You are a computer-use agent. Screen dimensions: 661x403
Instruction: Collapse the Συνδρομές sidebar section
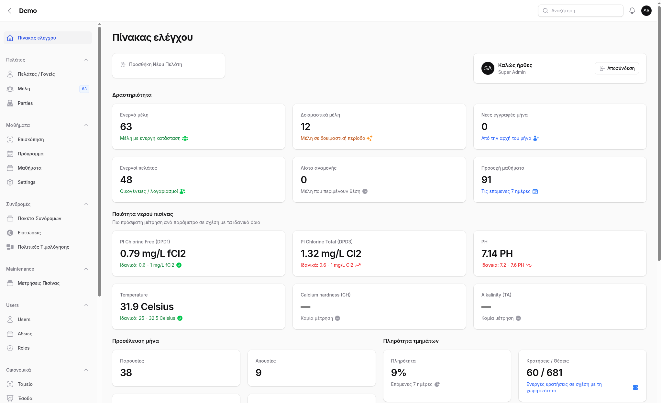(86, 204)
